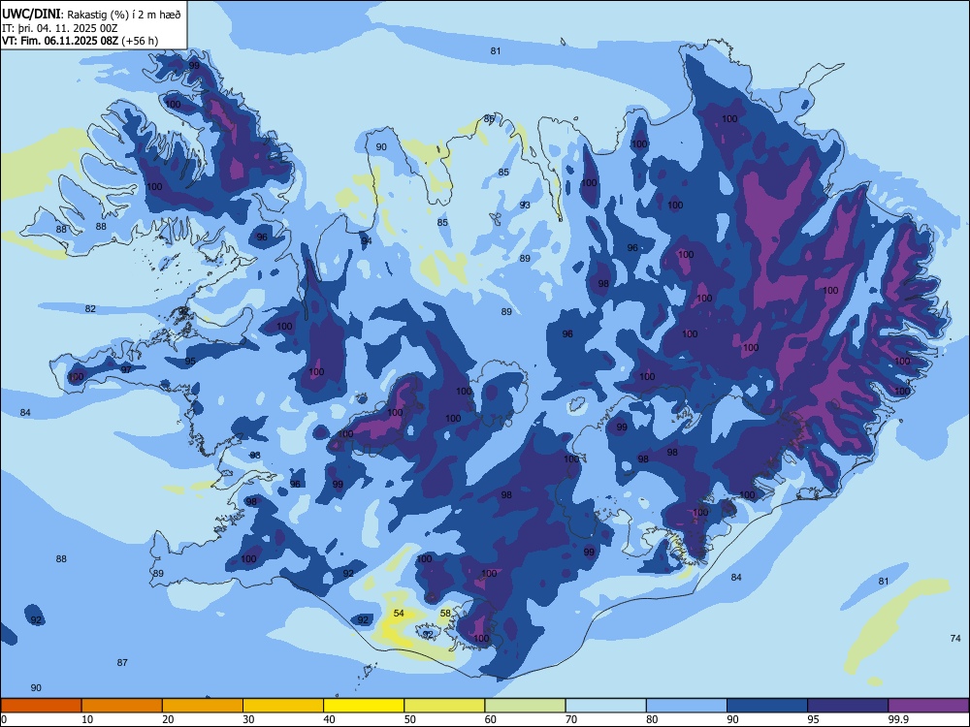Image resolution: width=970 pixels, height=727 pixels.
Task: Click the 90–95 dark blue legend swatch
Action: [x=767, y=706]
